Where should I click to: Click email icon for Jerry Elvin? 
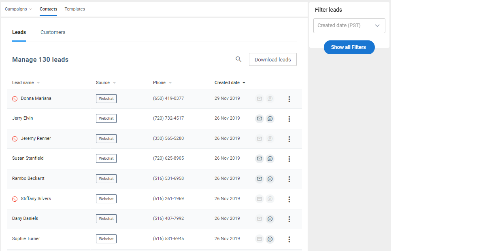point(259,119)
